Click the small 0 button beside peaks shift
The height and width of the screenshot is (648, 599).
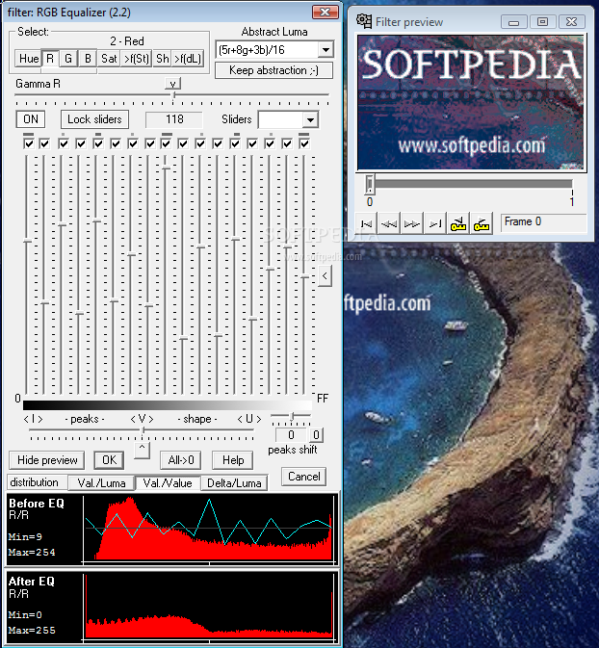click(316, 435)
